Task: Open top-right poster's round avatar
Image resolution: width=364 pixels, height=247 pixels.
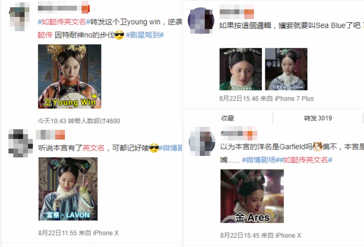Action: (x=201, y=21)
